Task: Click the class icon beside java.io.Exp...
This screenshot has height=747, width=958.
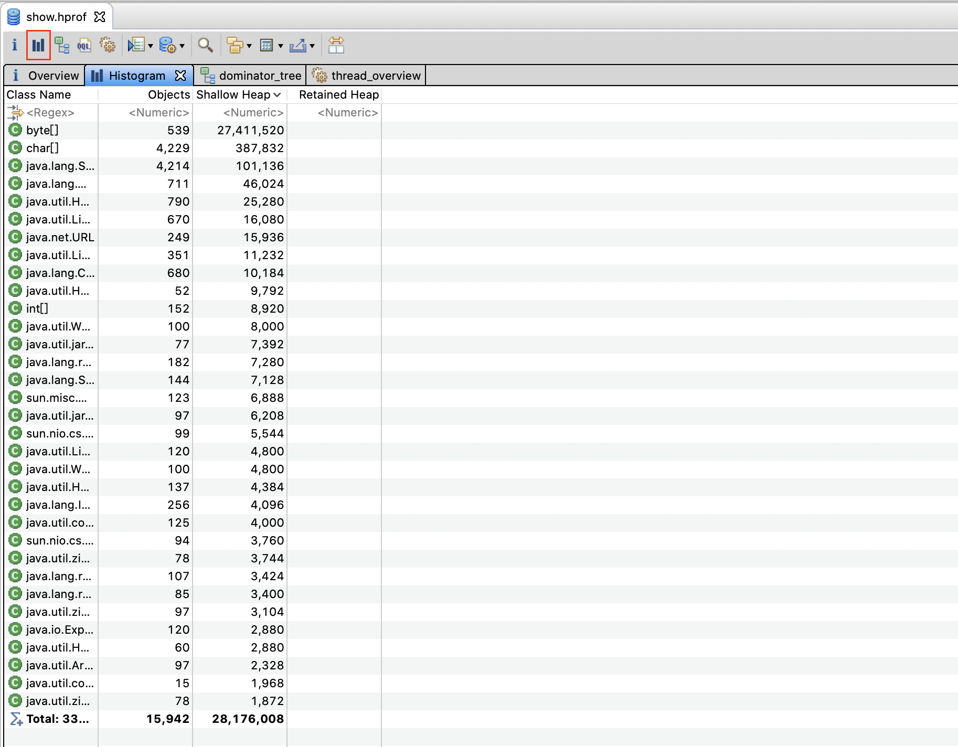Action: 16,629
